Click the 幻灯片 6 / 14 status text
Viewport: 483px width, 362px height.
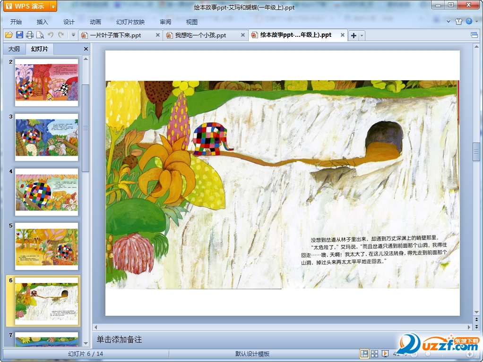pos(86,354)
